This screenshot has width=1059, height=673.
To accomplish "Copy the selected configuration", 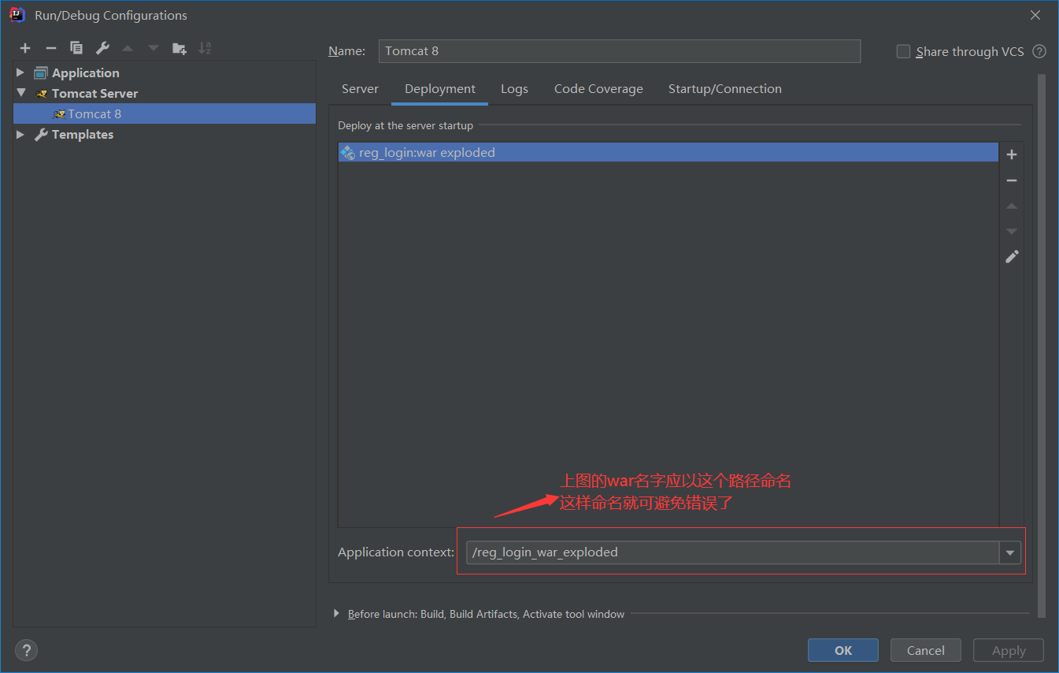I will 76,48.
